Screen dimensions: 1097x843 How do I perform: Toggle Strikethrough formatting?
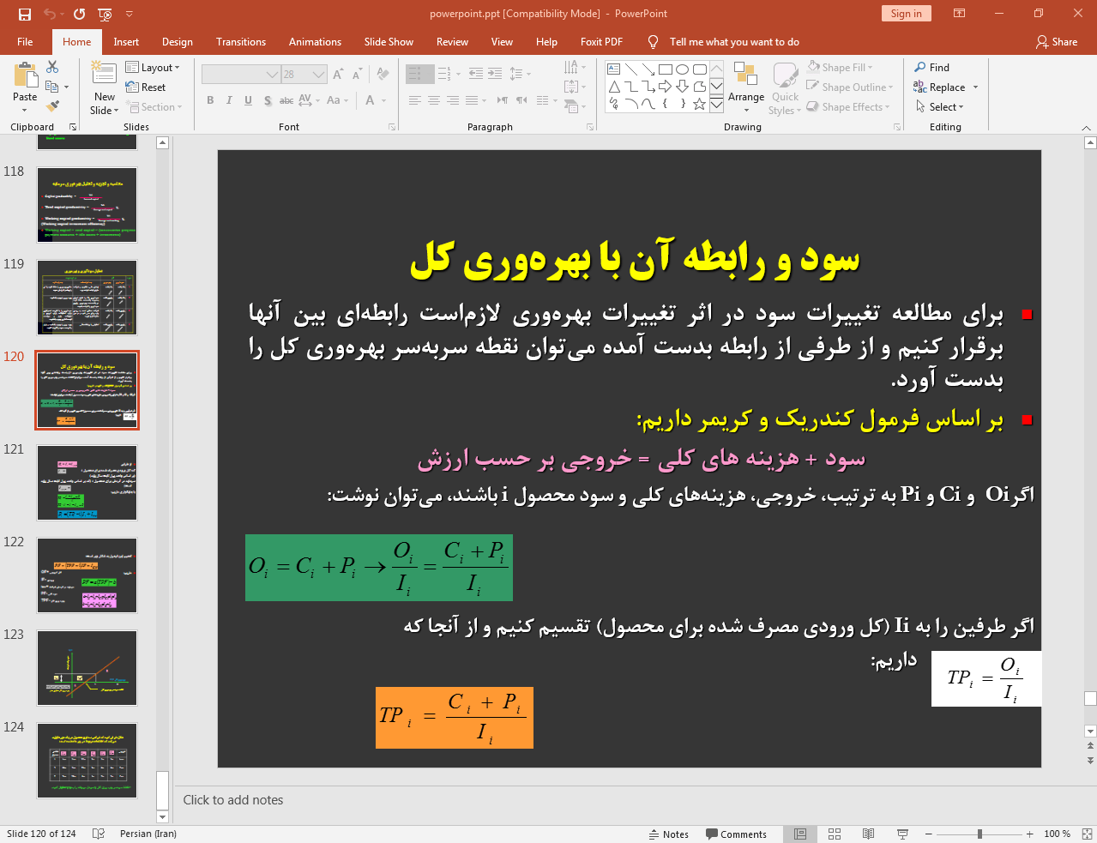tap(286, 100)
